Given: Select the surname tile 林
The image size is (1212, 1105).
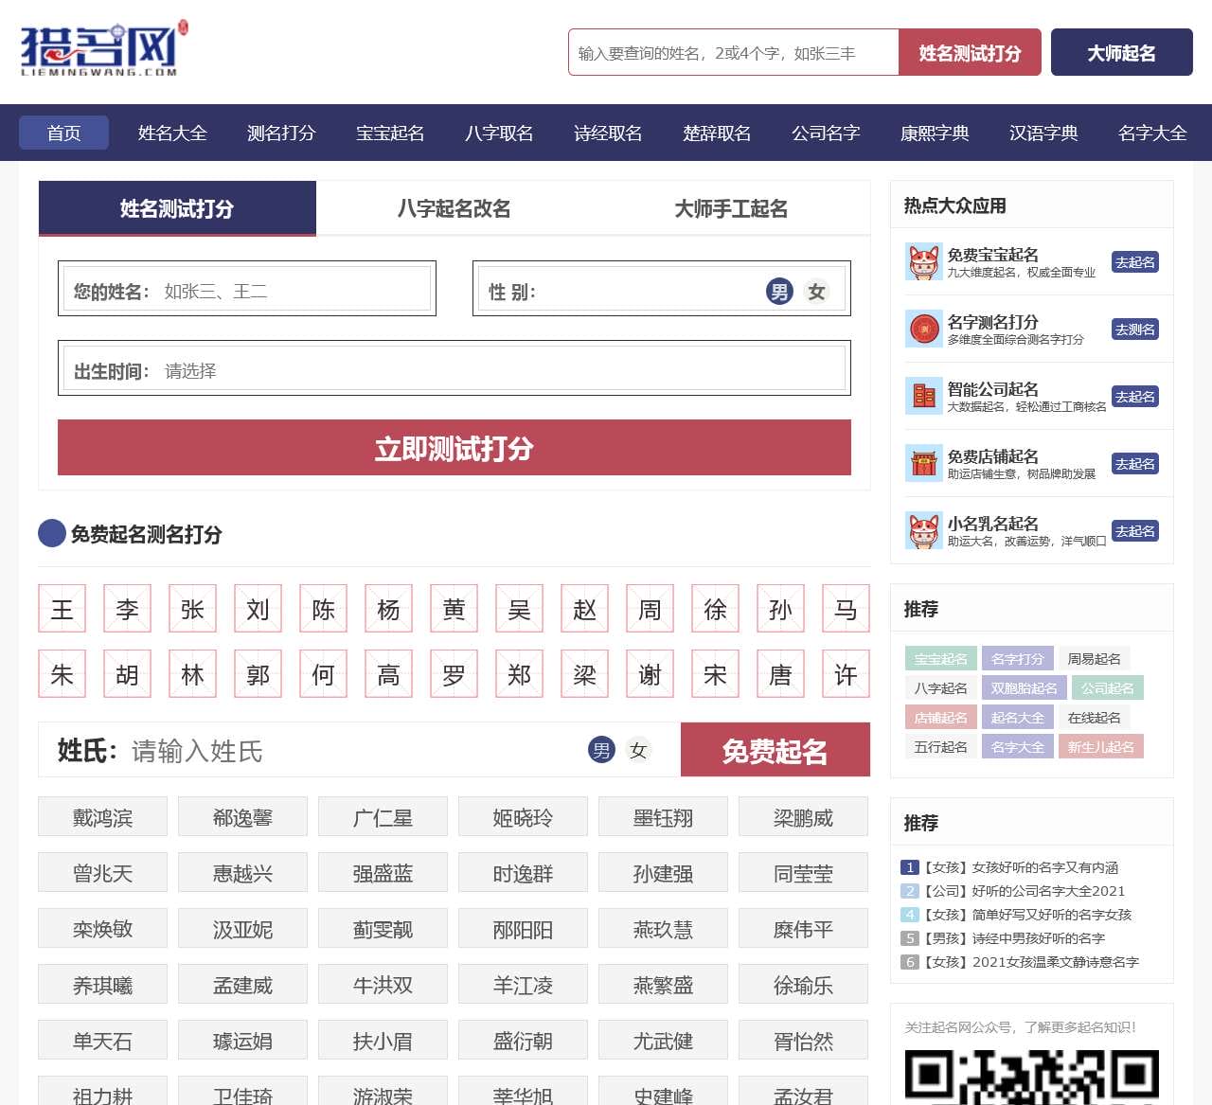Looking at the screenshot, I should [x=192, y=673].
